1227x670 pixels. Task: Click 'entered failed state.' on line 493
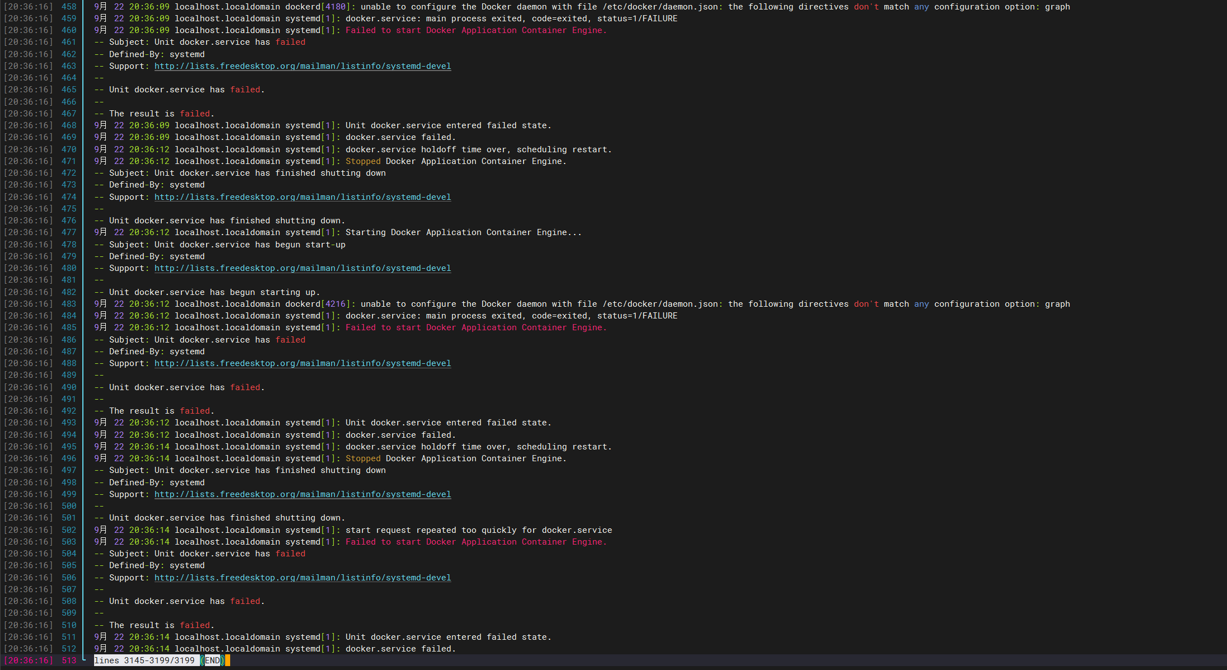tap(499, 423)
